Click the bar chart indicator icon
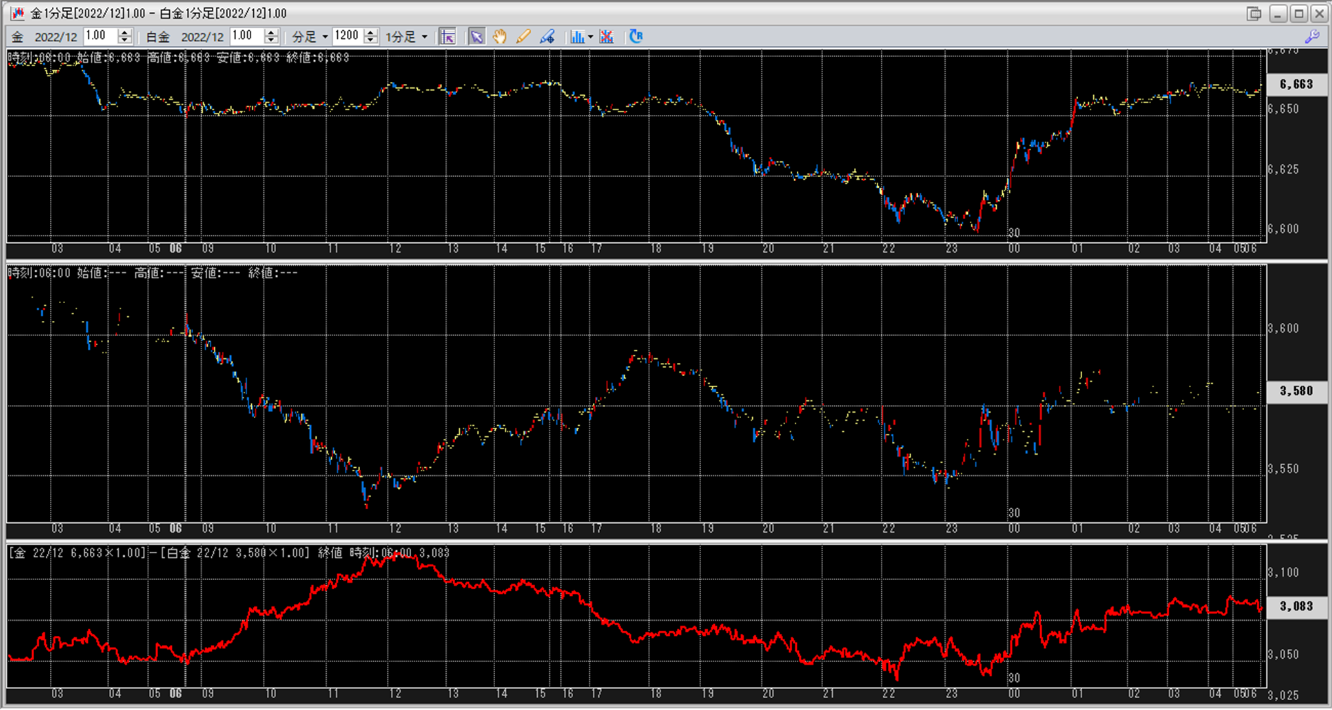The width and height of the screenshot is (1332, 710). tap(576, 37)
